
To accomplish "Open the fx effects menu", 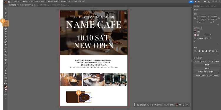I will click(x=194, y=41).
